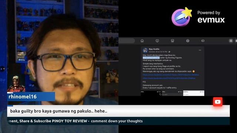The image size is (237, 133).
Task: Click the 'Dalawang account yan.' line
Action: [x=153, y=85]
